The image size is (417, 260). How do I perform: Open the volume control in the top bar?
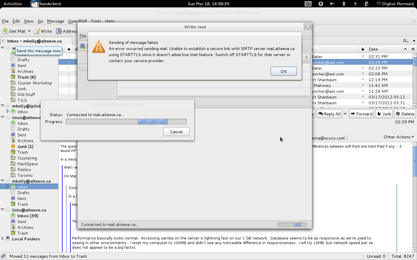coord(332,4)
